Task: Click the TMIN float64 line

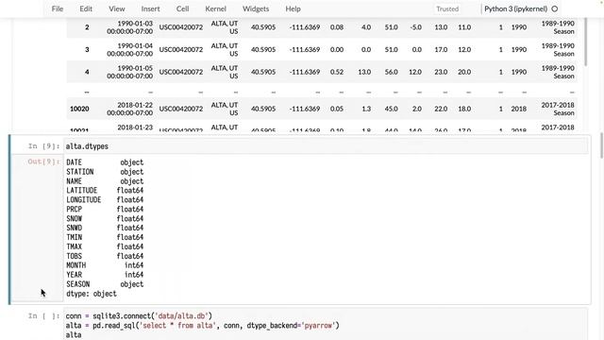Action: [105, 237]
